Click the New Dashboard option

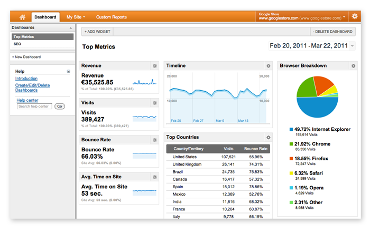(x=26, y=57)
